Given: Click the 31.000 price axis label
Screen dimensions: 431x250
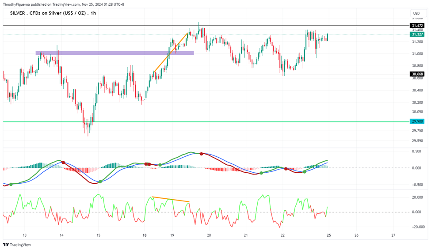Looking at the screenshot, I should (x=417, y=53).
